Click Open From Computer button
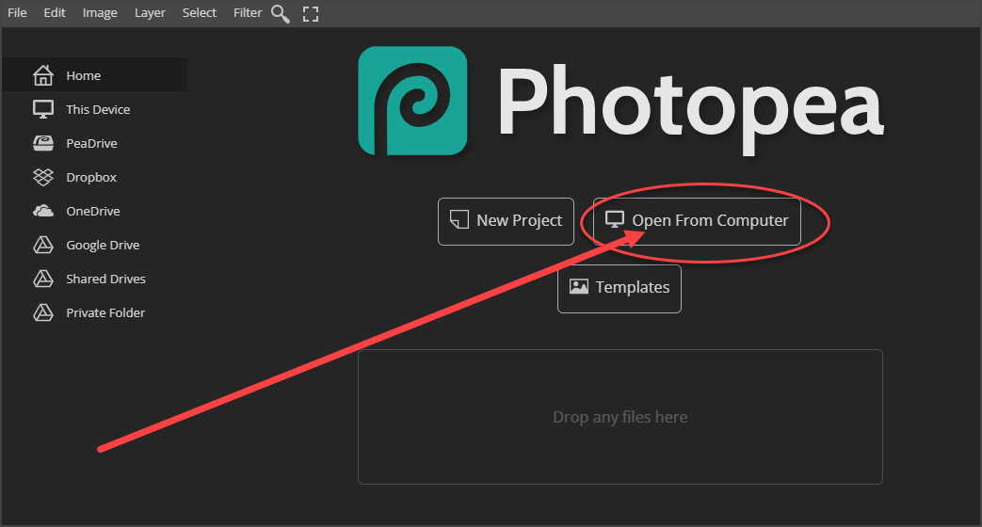This screenshot has width=982, height=527. [x=697, y=221]
